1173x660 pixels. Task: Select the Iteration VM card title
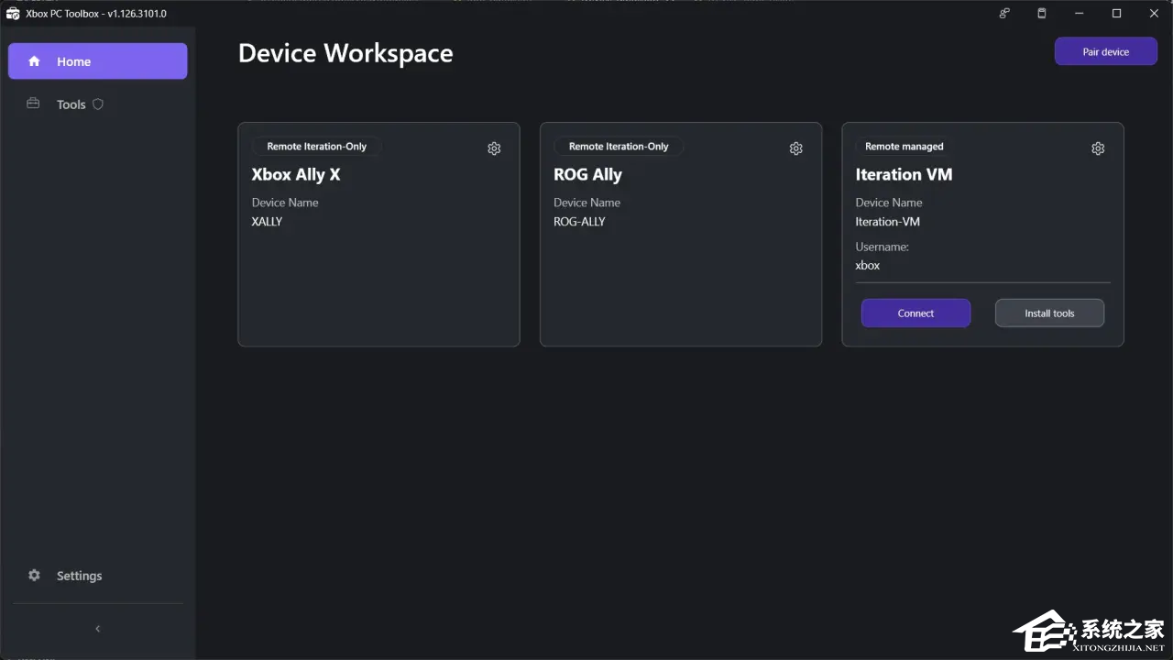pos(904,175)
